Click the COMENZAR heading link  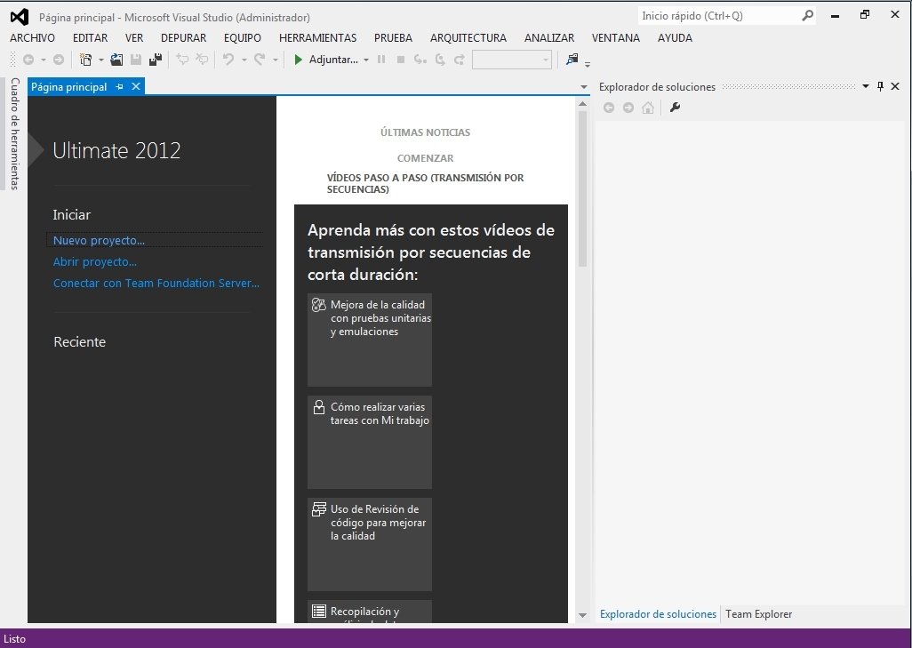425,158
